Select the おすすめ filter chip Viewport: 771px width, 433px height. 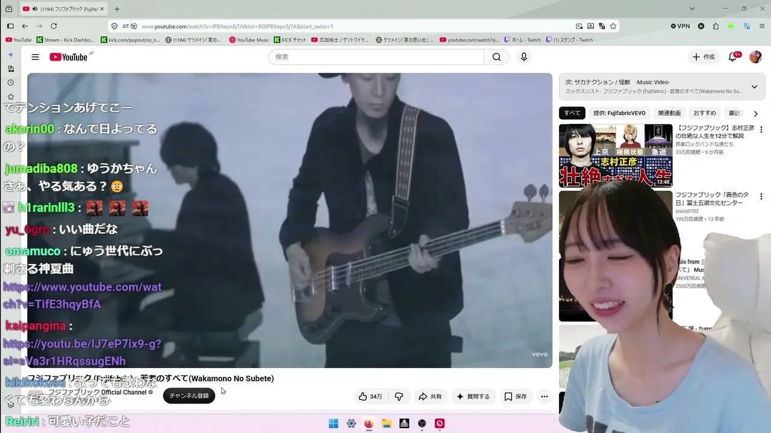[705, 113]
